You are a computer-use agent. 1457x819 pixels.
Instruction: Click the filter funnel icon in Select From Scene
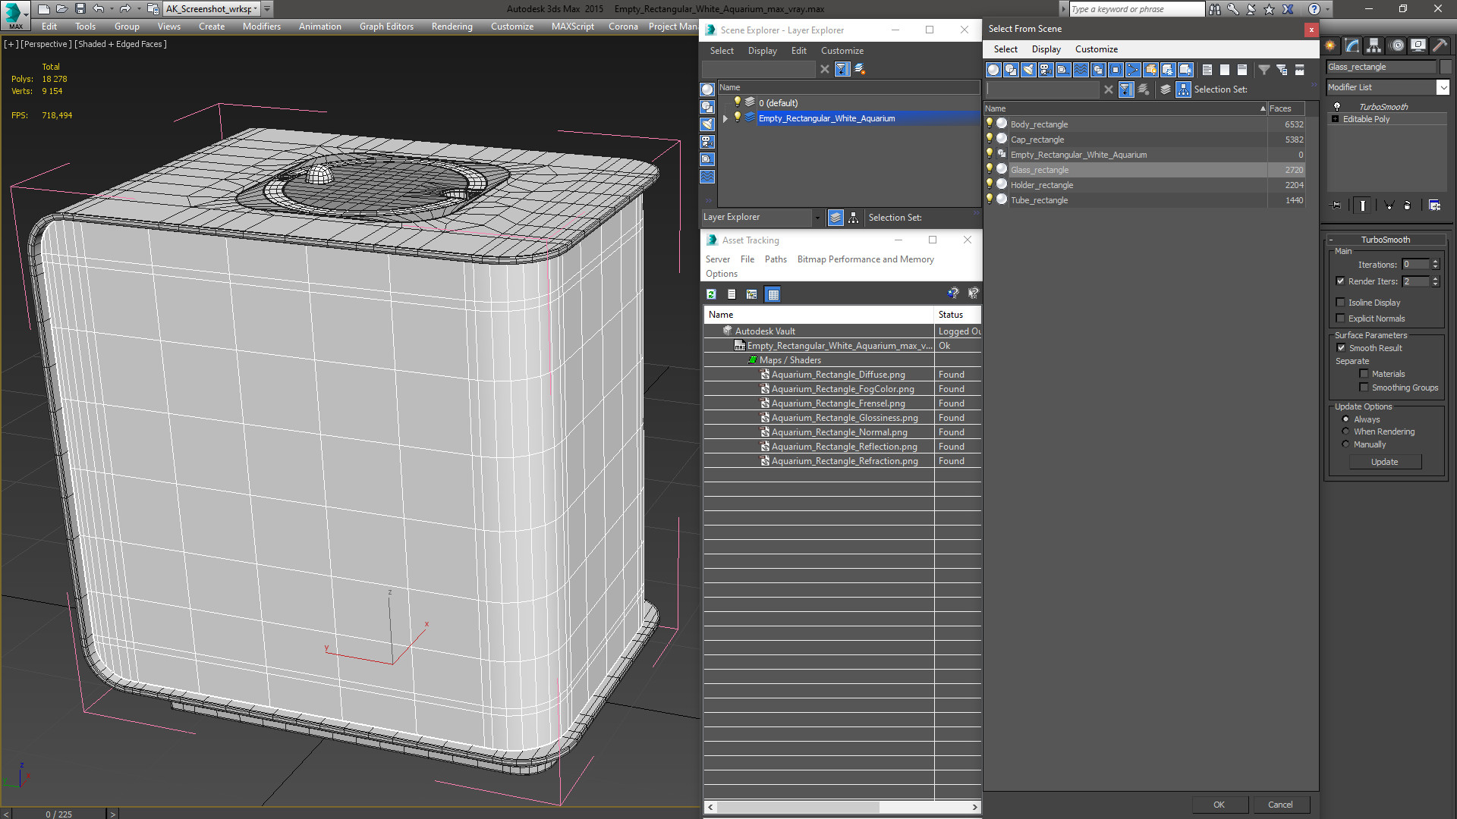[x=1263, y=70]
